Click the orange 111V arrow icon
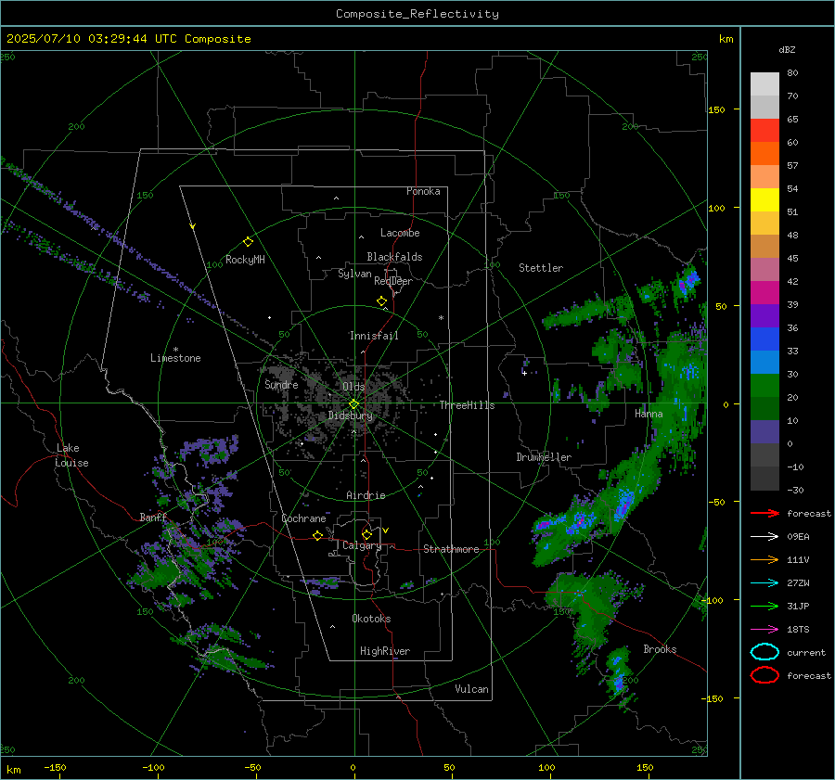This screenshot has width=835, height=780. [x=764, y=559]
